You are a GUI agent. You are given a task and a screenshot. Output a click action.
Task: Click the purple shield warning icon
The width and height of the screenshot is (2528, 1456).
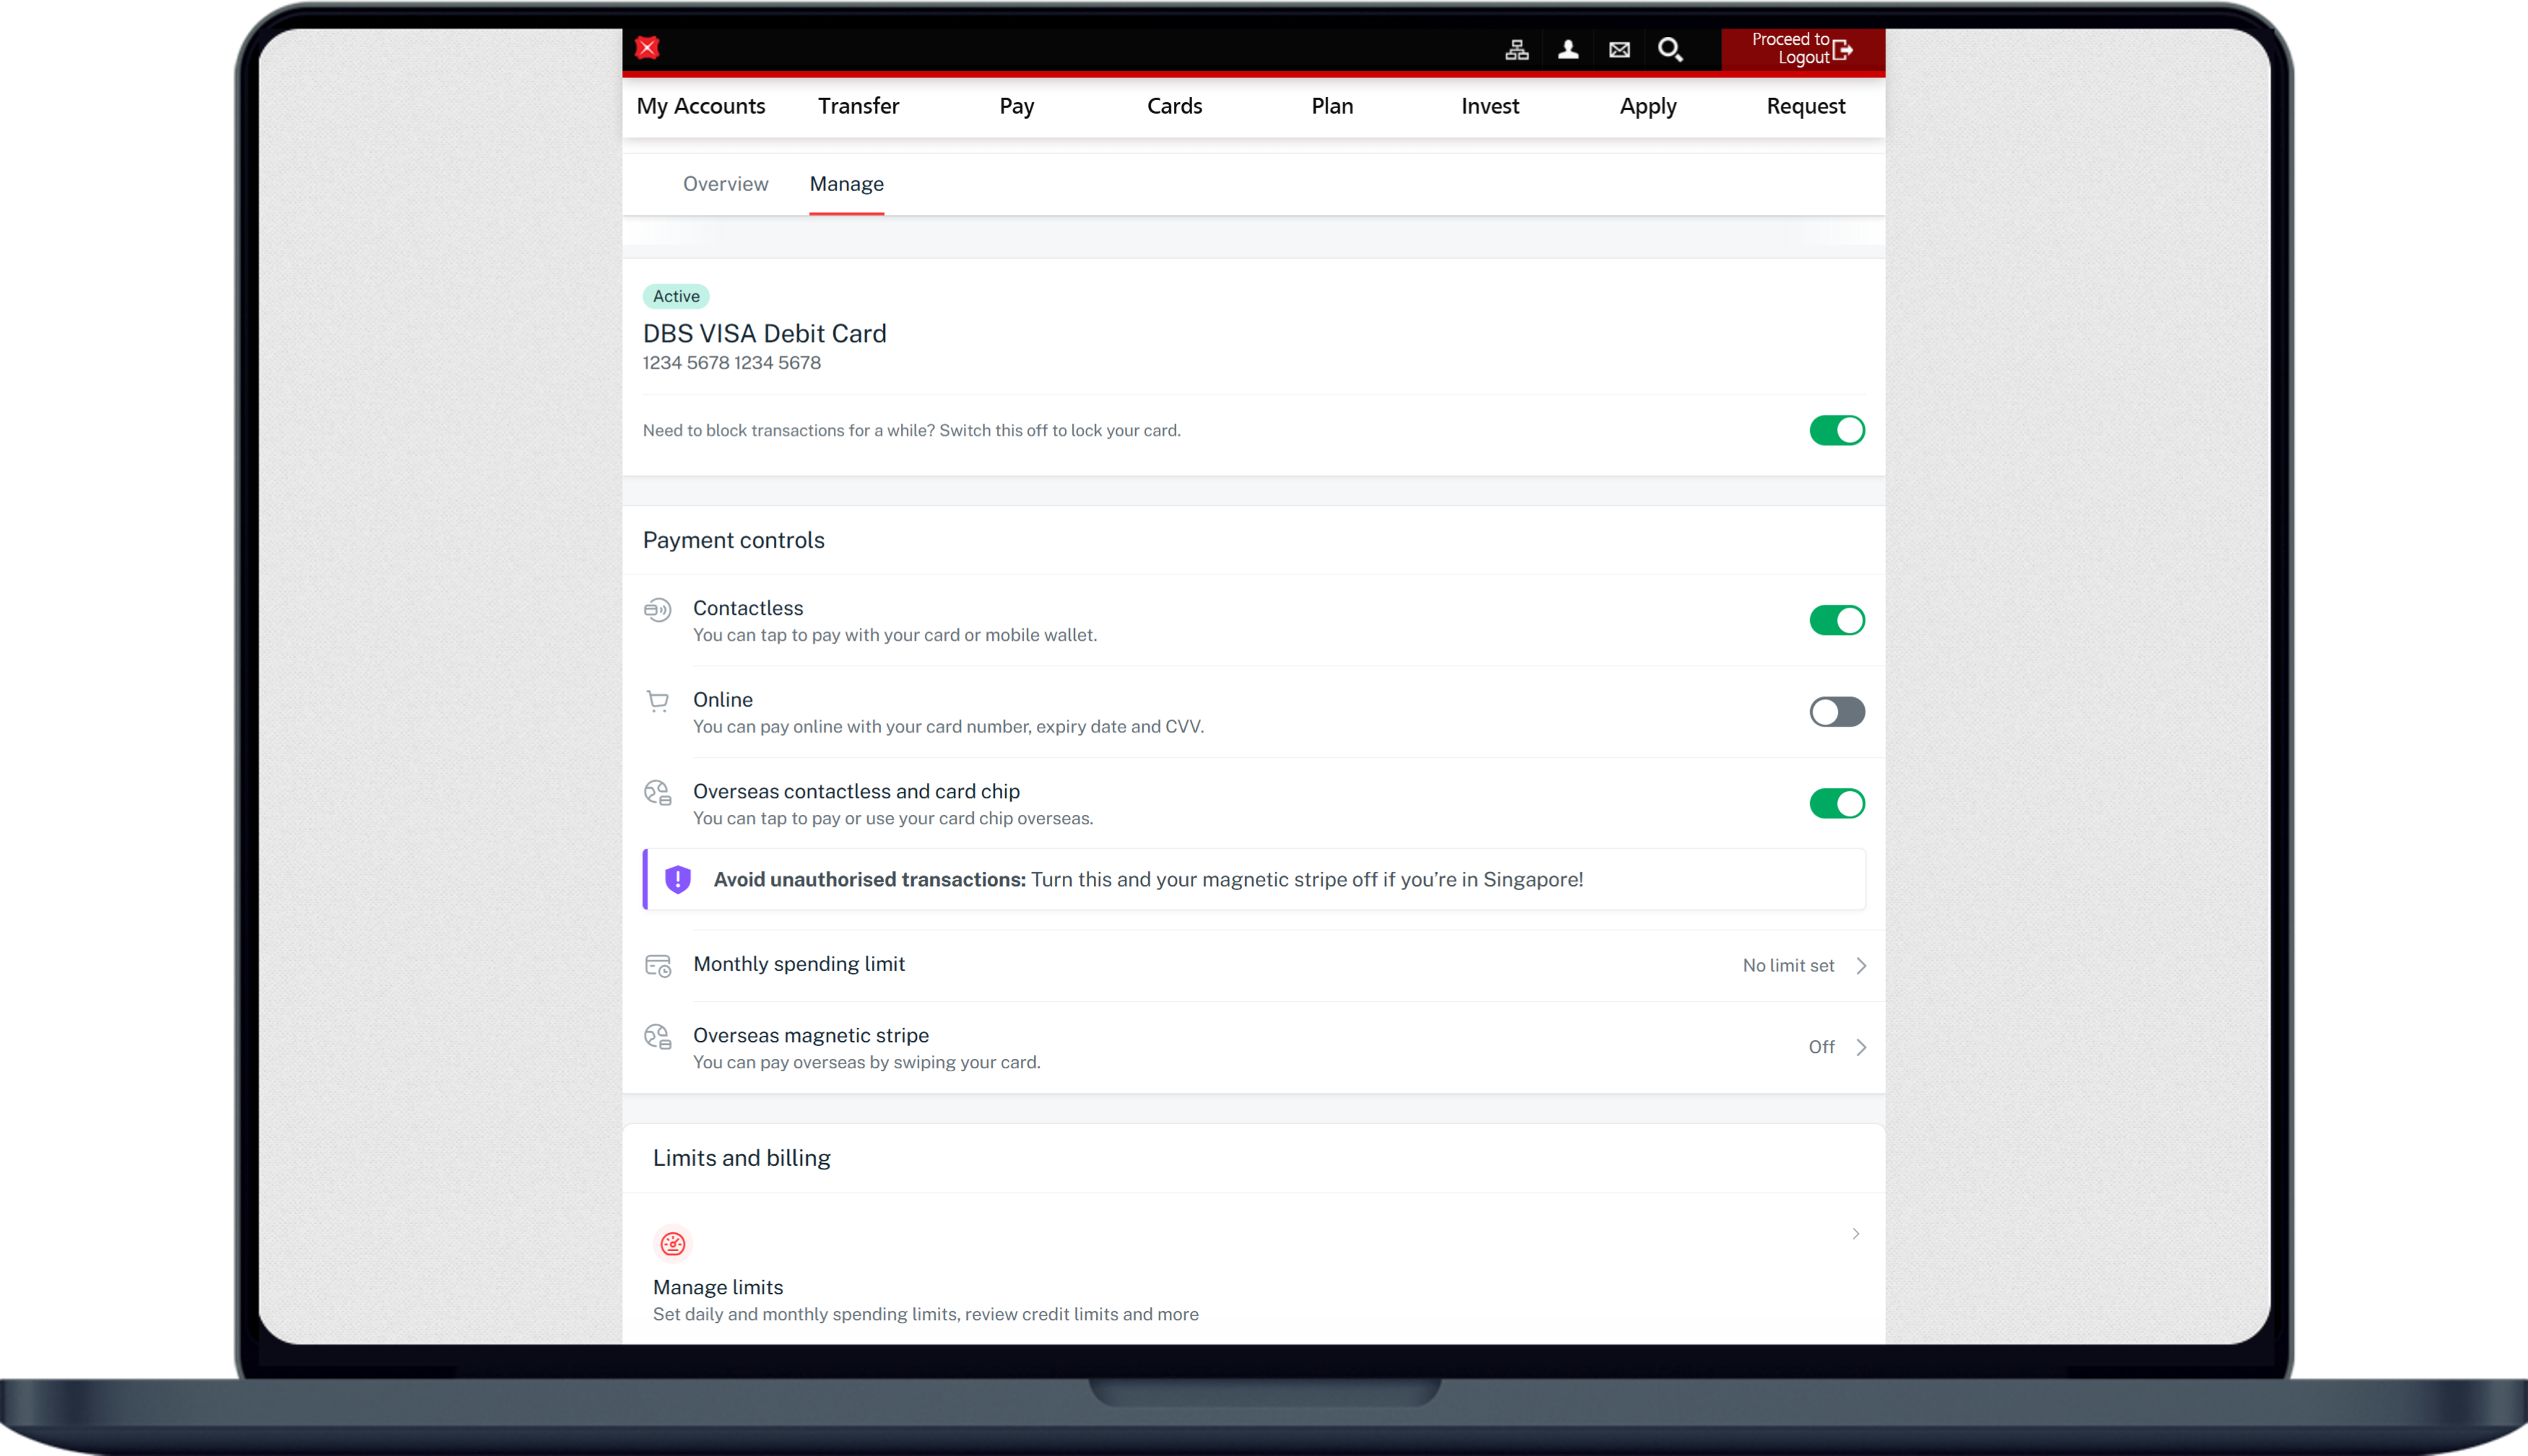[678, 879]
